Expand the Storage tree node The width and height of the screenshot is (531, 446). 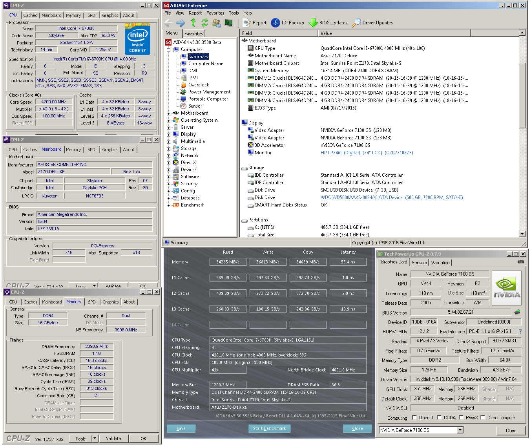tap(168, 149)
